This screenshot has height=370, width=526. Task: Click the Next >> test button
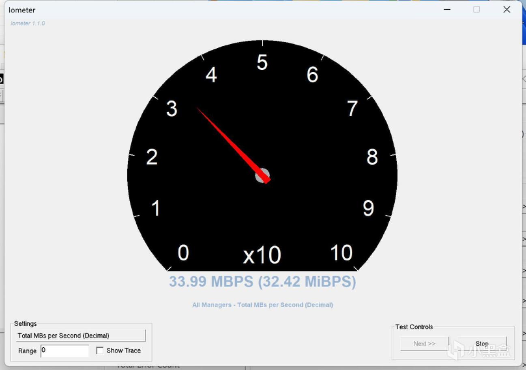424,344
